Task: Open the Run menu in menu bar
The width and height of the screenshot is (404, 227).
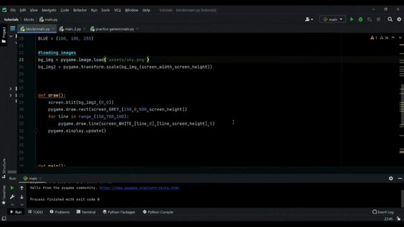Action: (x=94, y=10)
